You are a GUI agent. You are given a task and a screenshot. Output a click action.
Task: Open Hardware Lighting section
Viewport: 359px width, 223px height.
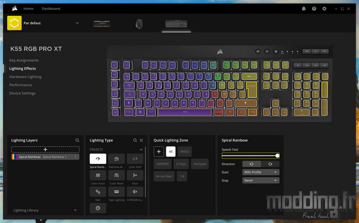pos(25,77)
